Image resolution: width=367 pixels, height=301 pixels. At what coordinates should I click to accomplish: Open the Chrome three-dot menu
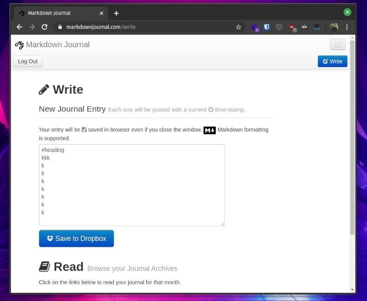(x=347, y=27)
